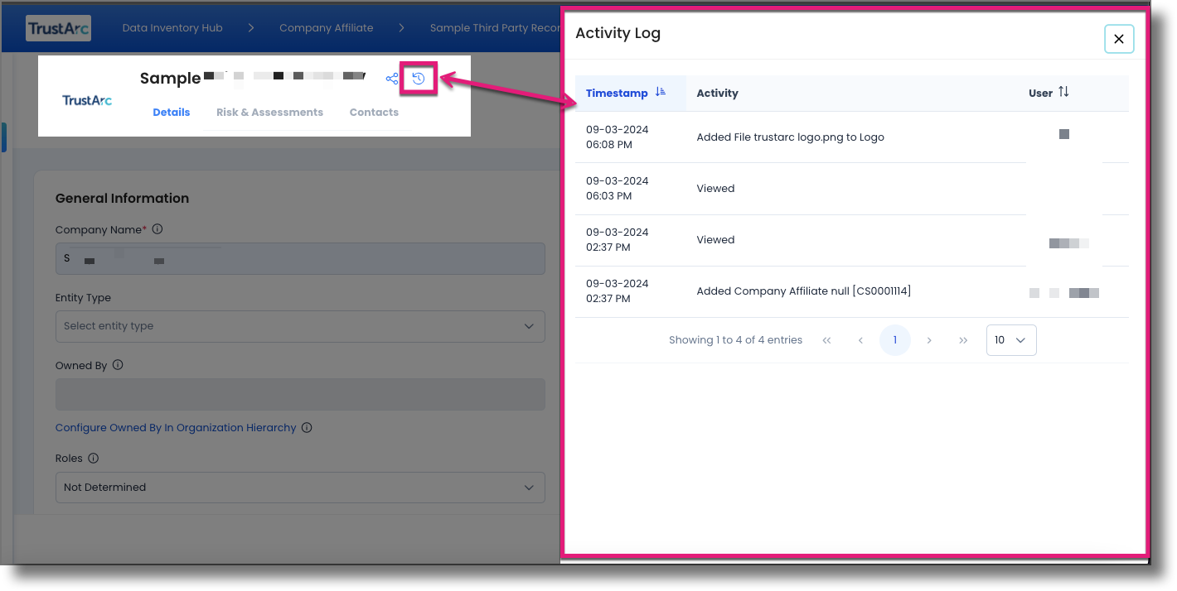This screenshot has height=591, width=1177.
Task: Open the entries-per-page dropdown showing 10
Action: (x=1011, y=340)
